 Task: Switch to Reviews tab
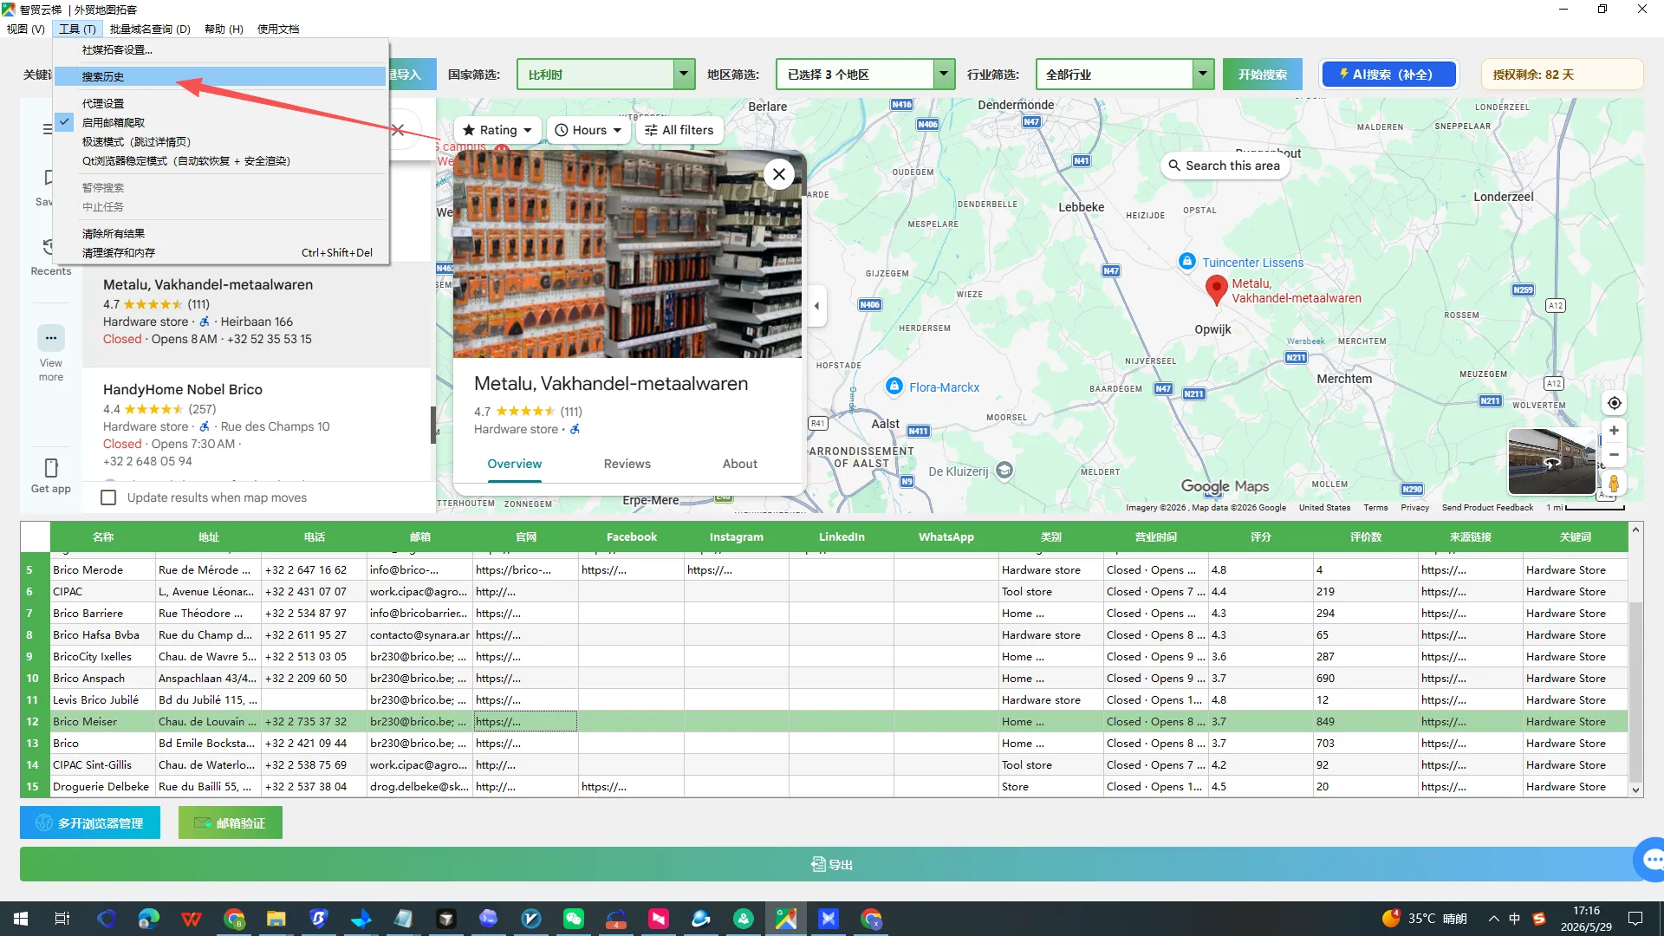tap(627, 464)
